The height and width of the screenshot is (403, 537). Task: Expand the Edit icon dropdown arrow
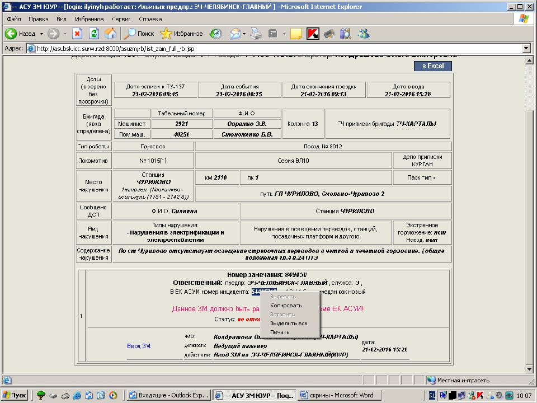284,34
